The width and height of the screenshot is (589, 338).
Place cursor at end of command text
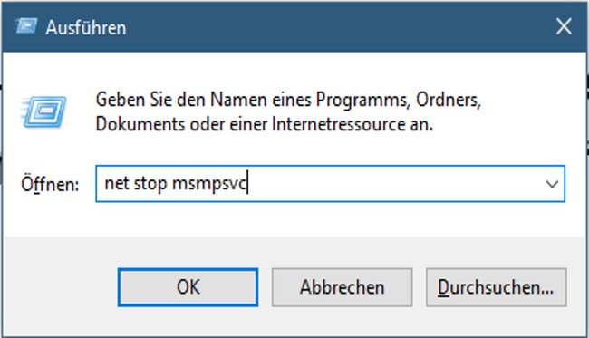[247, 184]
